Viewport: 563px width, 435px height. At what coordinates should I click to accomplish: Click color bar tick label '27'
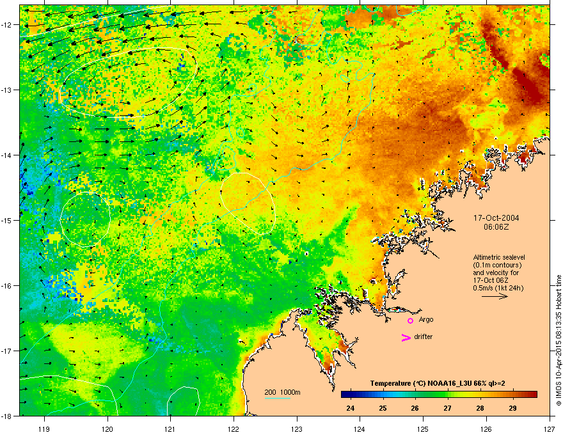coord(448,408)
